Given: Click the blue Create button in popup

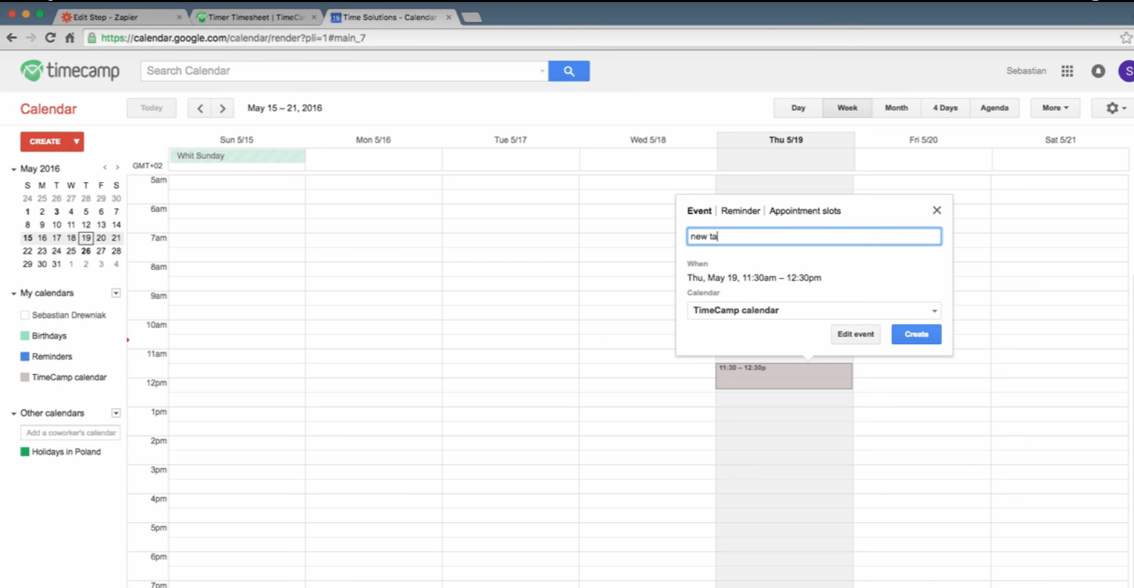Looking at the screenshot, I should [x=917, y=334].
